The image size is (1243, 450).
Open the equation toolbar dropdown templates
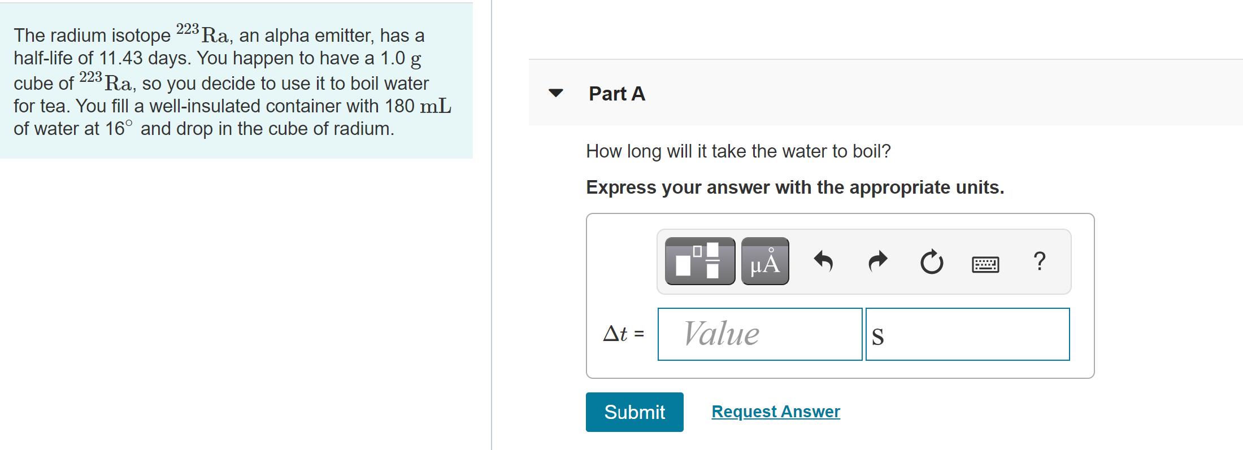point(699,261)
